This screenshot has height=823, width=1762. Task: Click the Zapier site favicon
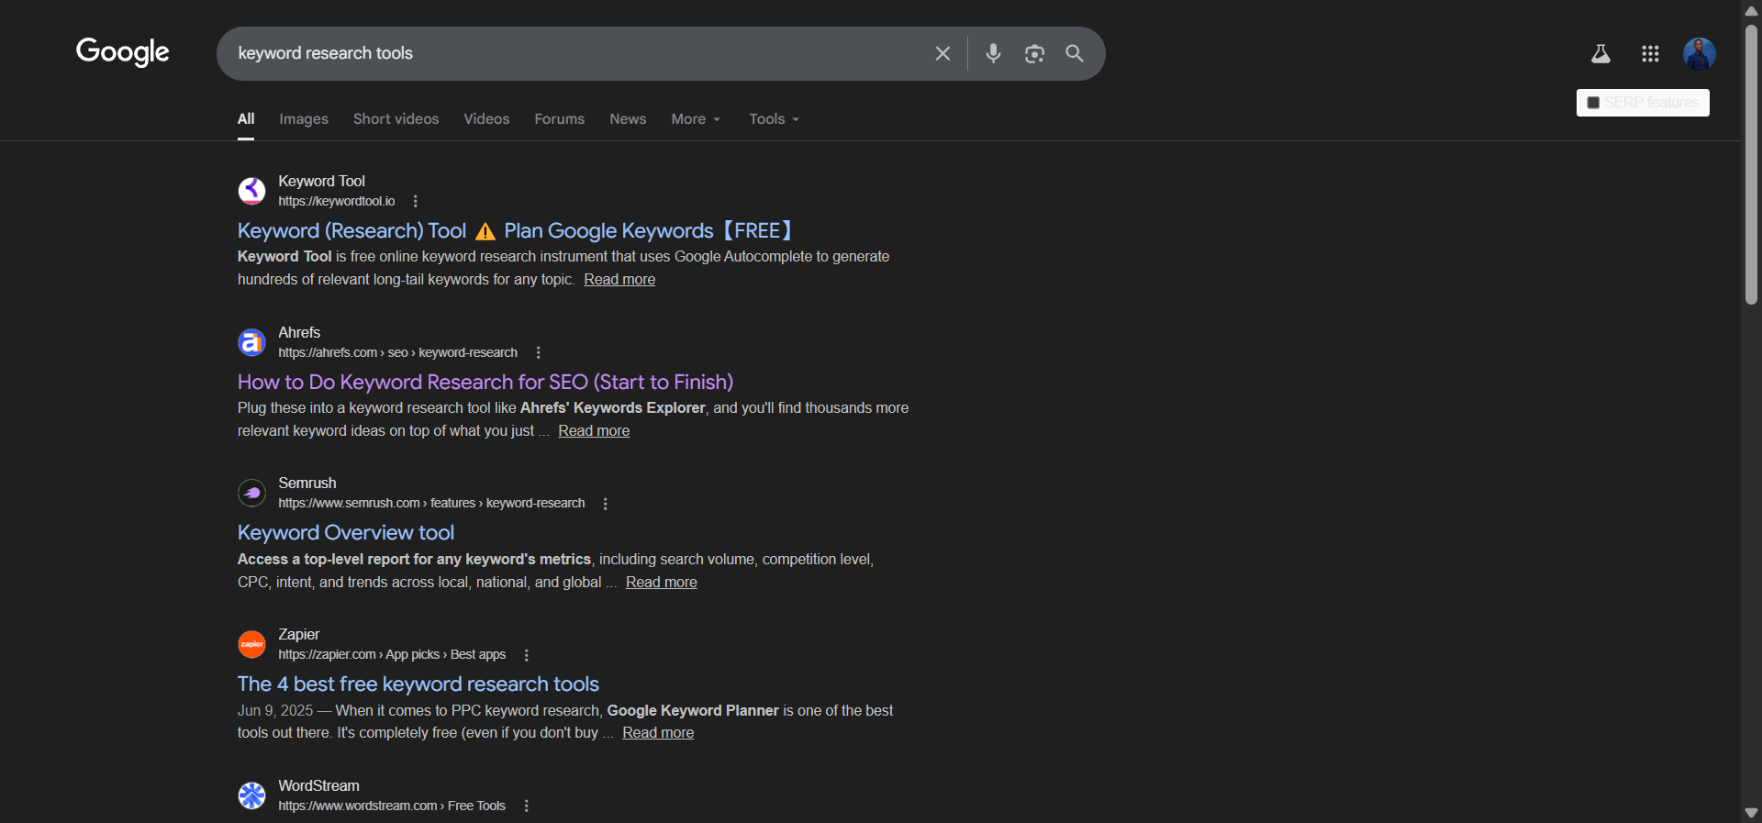click(251, 644)
